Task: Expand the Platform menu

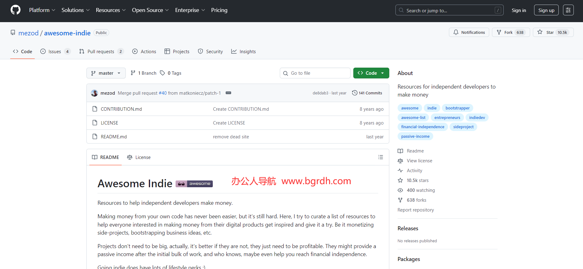Action: pos(42,10)
